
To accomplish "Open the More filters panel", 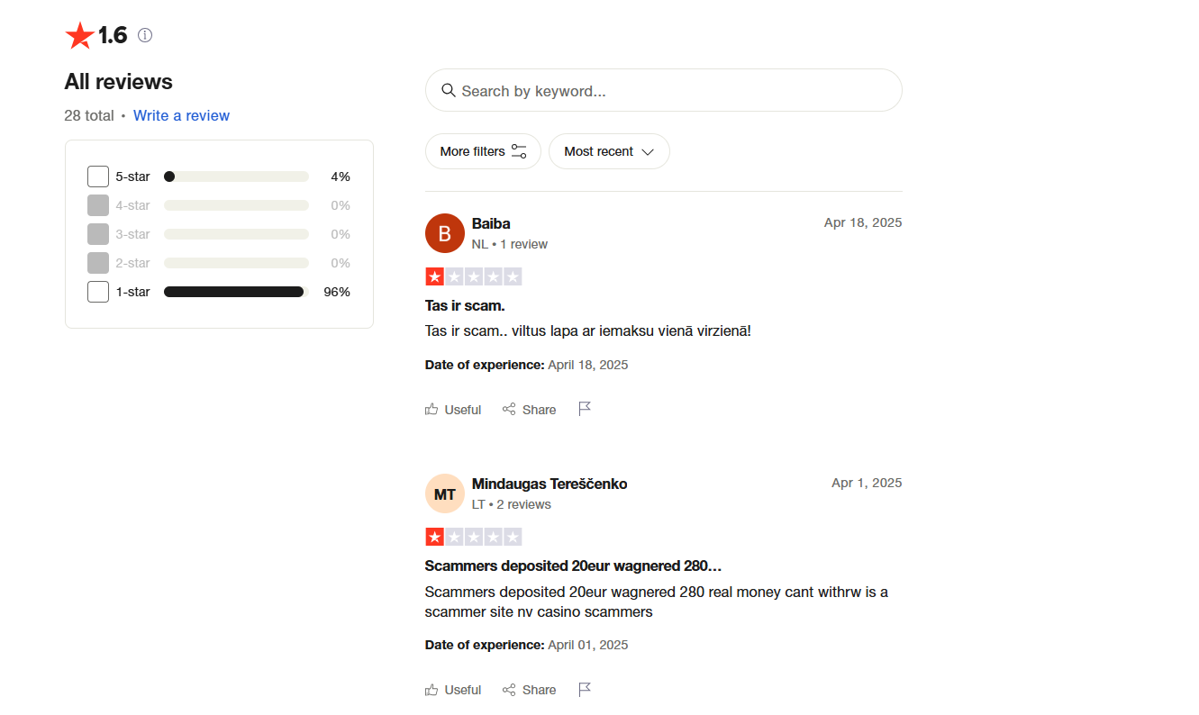I will click(483, 151).
